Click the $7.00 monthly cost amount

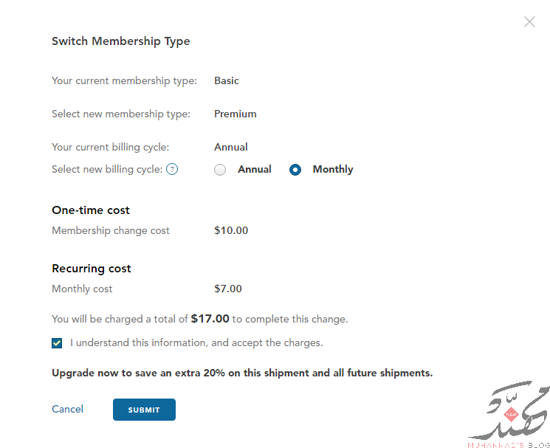tap(228, 289)
